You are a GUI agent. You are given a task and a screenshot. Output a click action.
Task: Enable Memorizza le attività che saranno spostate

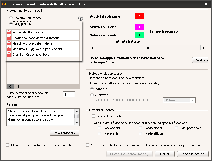pyautogui.click(x=7, y=145)
